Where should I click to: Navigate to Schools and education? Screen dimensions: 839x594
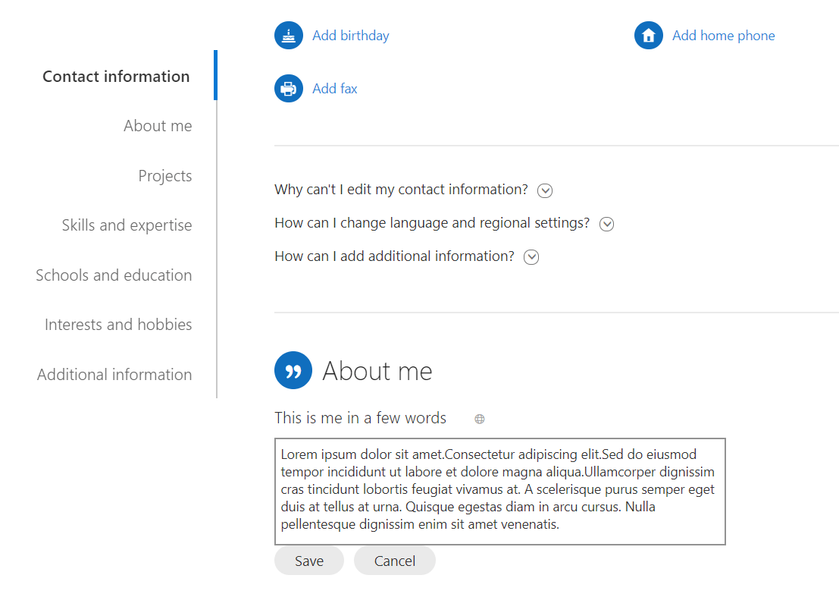click(114, 275)
